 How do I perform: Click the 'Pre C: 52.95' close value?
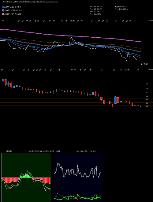[95, 14]
